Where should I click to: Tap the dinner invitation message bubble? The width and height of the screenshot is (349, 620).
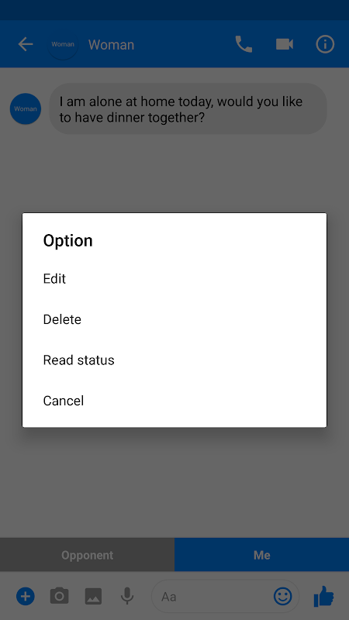[188, 108]
